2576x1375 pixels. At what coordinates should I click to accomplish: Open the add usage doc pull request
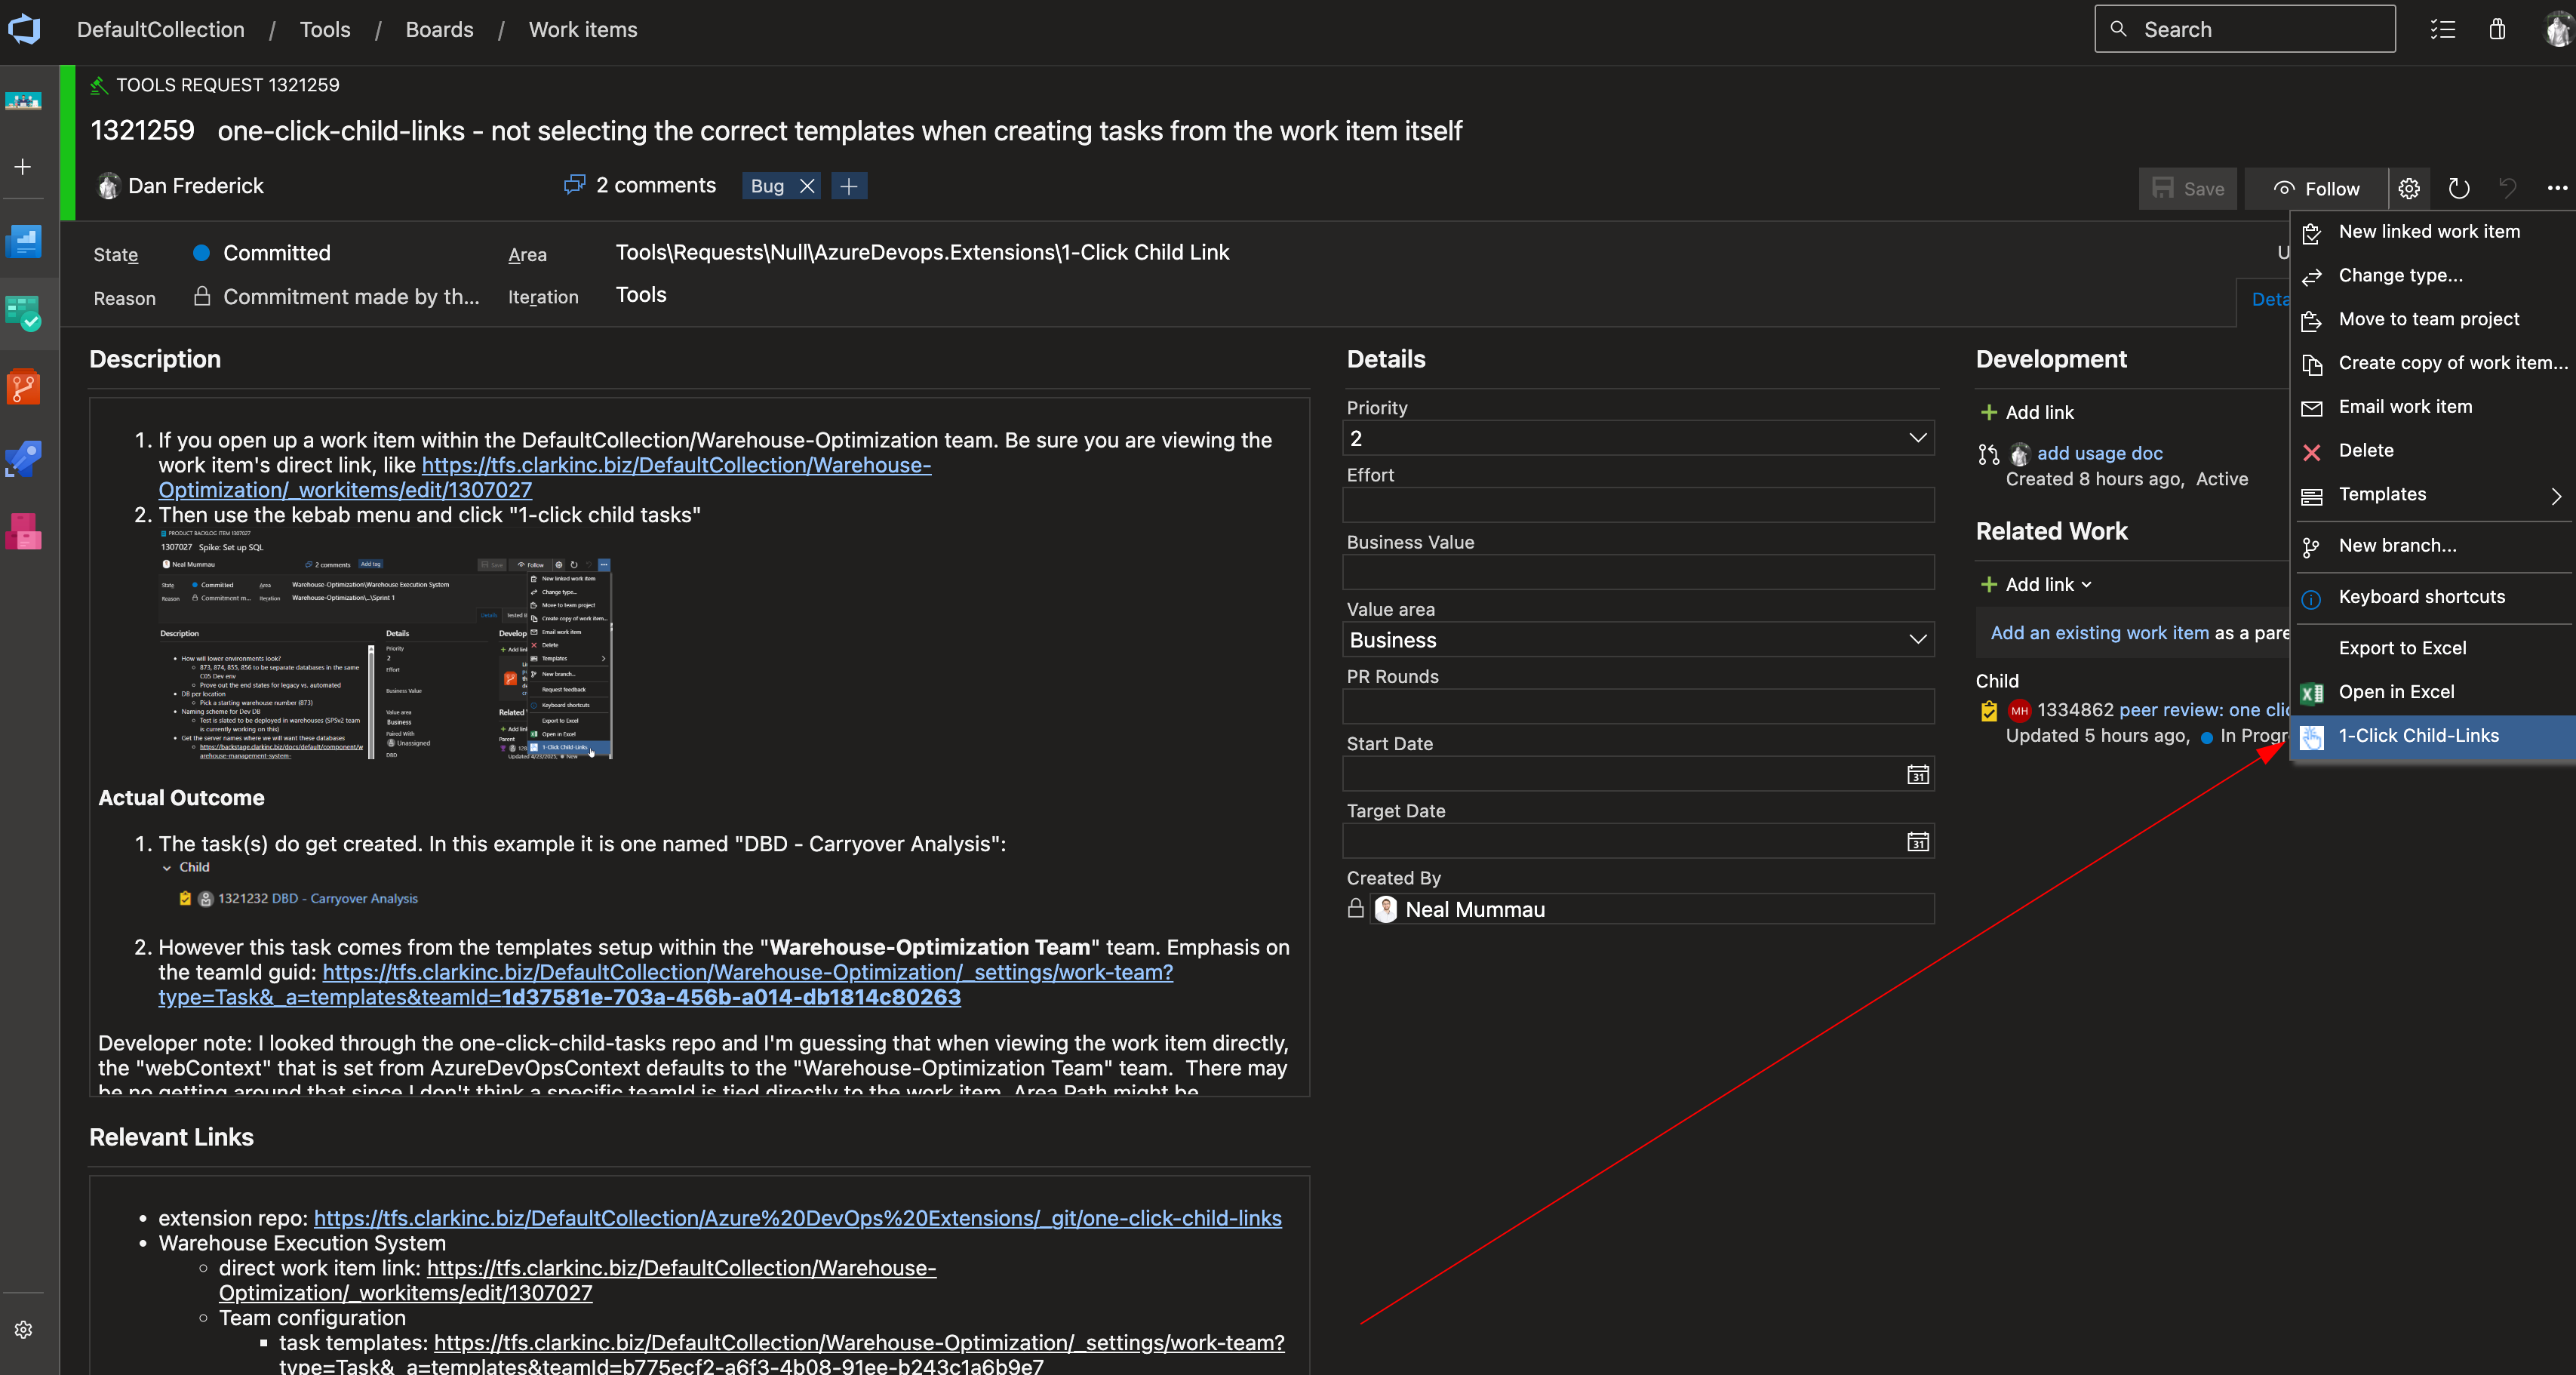[2099, 453]
